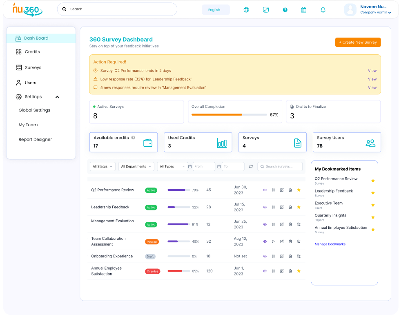This screenshot has height=315, width=399.
Task: Resume the paused Team Collaboration Assessment
Action: [273, 241]
